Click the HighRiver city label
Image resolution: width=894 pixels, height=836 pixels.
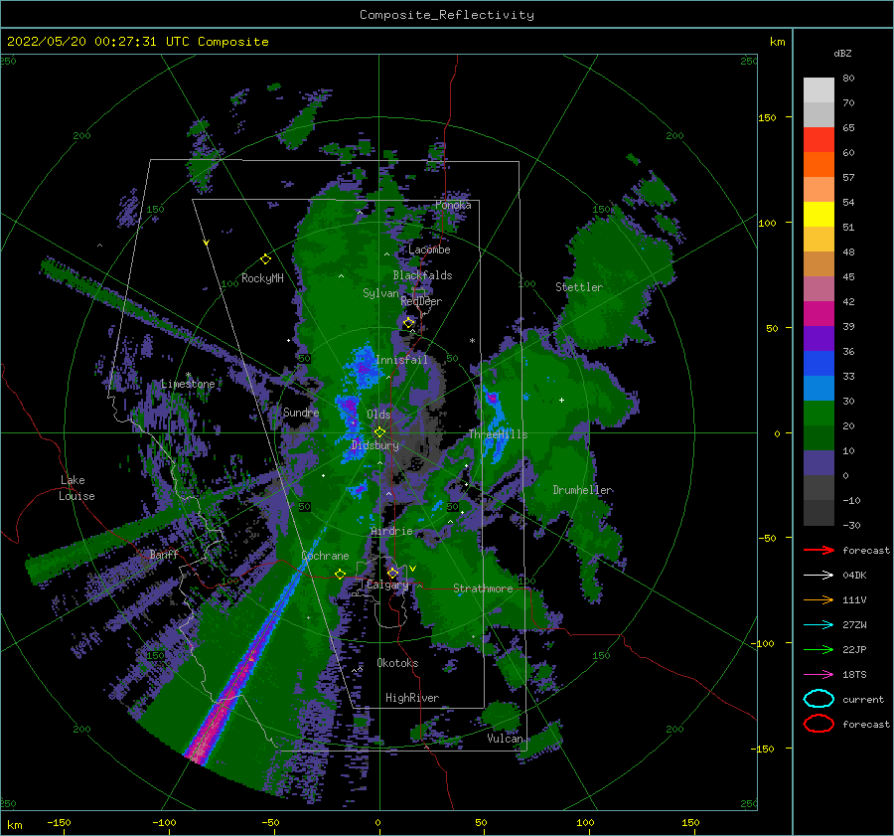pos(412,698)
